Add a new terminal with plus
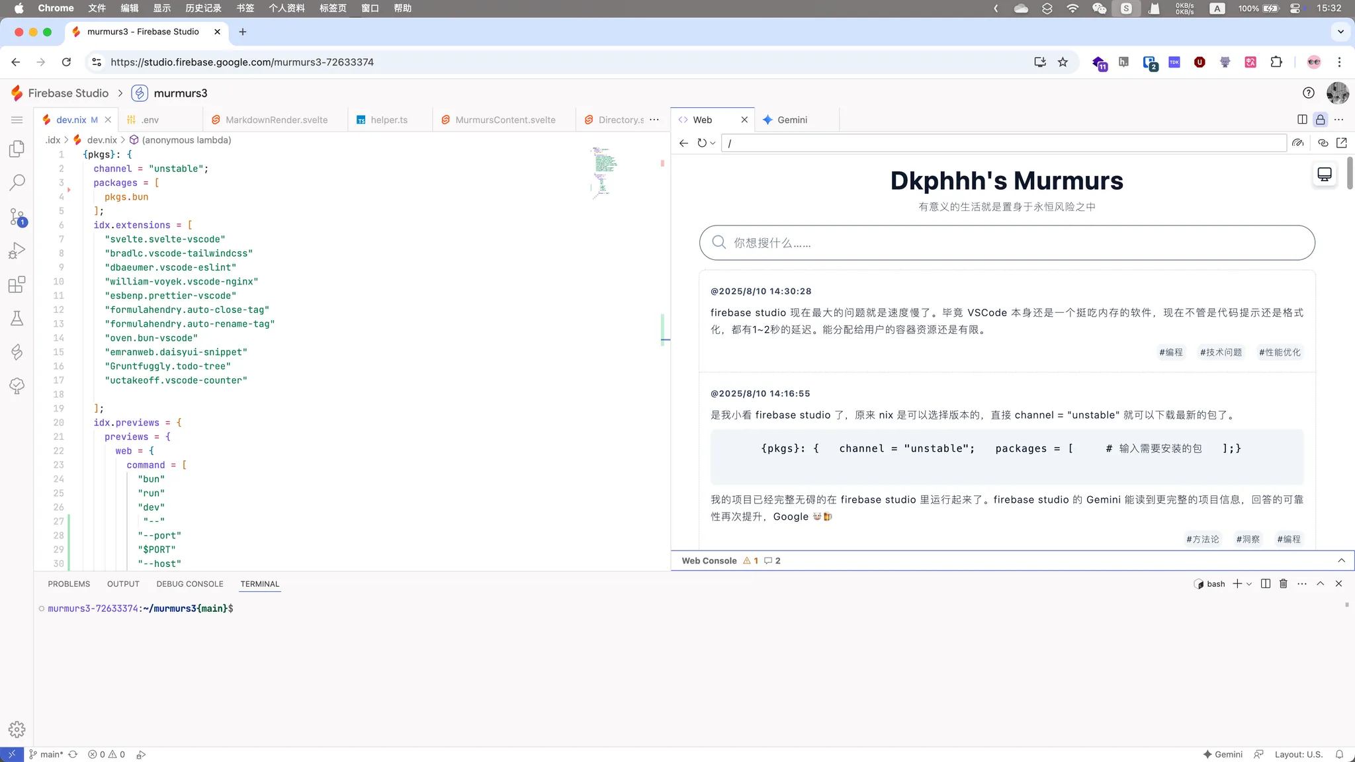 (1237, 583)
